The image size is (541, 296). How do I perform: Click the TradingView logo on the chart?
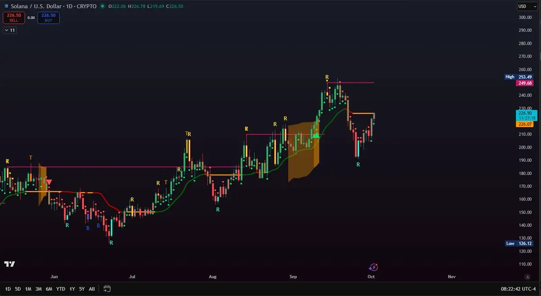point(9,264)
